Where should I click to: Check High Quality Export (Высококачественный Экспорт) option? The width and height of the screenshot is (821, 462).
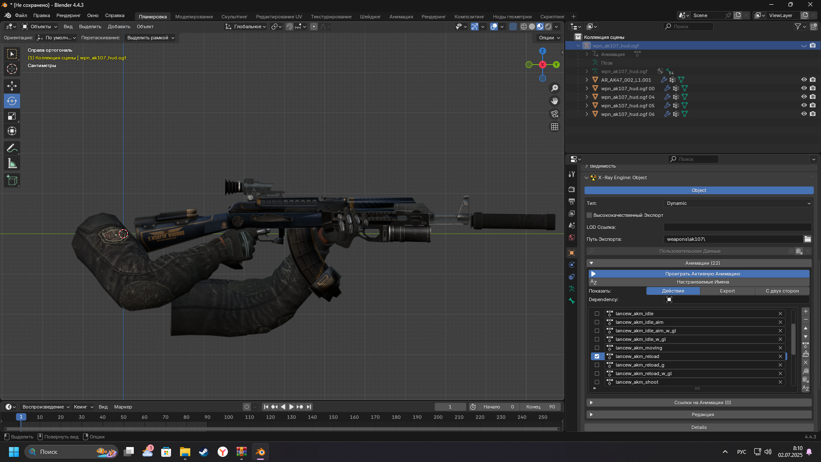589,215
